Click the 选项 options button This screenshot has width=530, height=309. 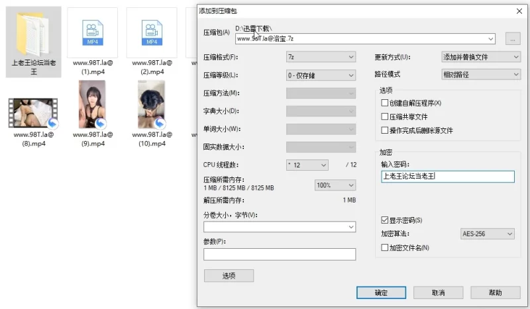coord(229,275)
